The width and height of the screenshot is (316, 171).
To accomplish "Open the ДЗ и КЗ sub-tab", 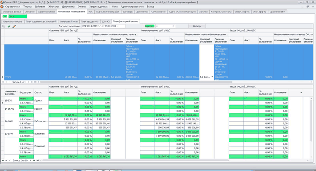I will click(x=105, y=21).
